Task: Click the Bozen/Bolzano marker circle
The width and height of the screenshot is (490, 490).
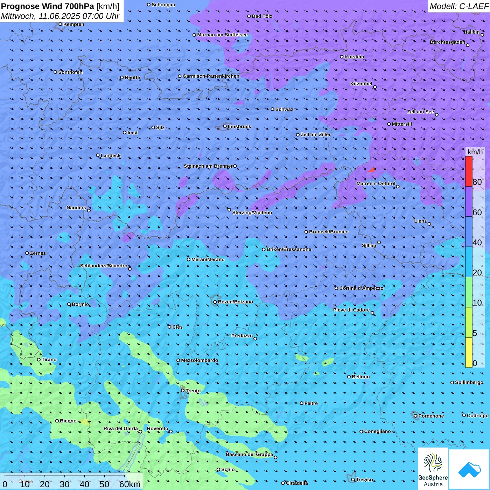Action: pyautogui.click(x=215, y=302)
